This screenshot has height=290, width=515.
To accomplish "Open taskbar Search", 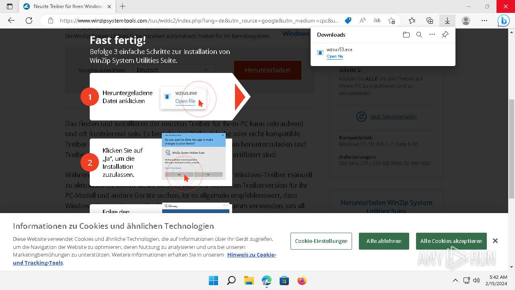I will point(231,280).
